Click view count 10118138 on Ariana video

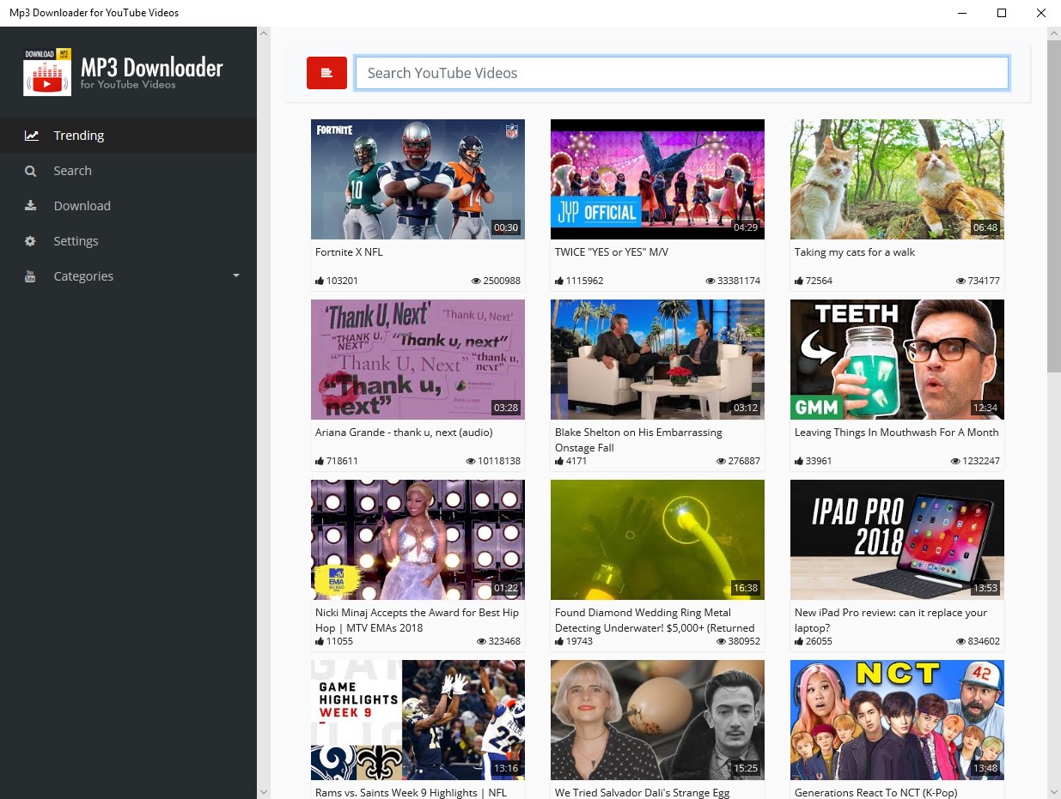499,461
